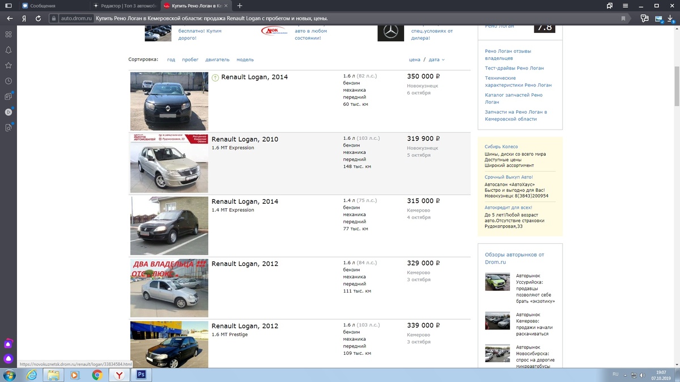
Task: Open the tabs stack icon in sidebar
Action: point(8,96)
